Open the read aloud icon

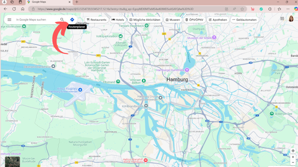[x=234, y=9]
